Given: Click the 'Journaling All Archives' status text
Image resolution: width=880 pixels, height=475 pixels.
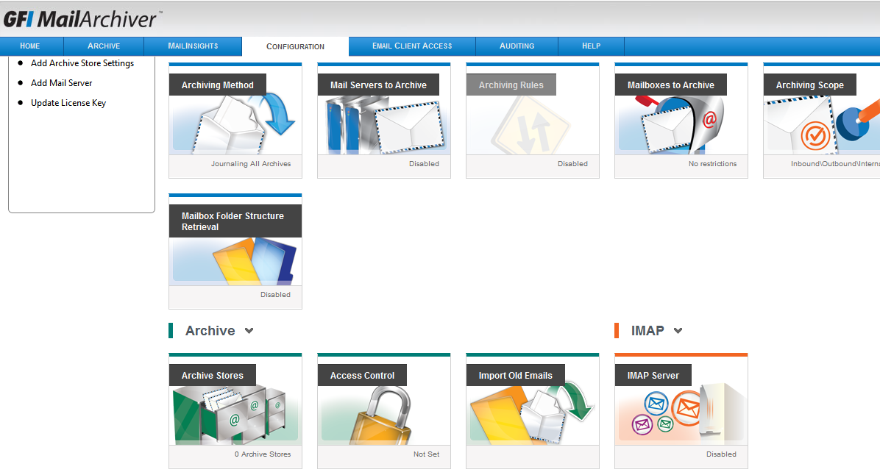Looking at the screenshot, I should tap(251, 164).
